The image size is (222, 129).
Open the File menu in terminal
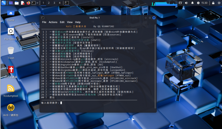(x=44, y=22)
